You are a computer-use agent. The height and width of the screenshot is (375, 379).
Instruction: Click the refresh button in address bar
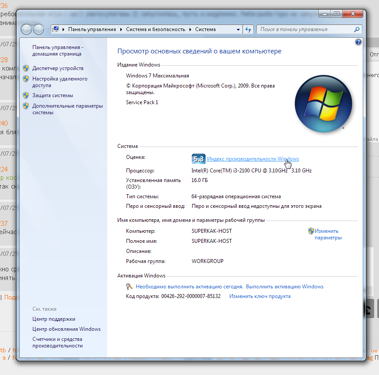248,29
